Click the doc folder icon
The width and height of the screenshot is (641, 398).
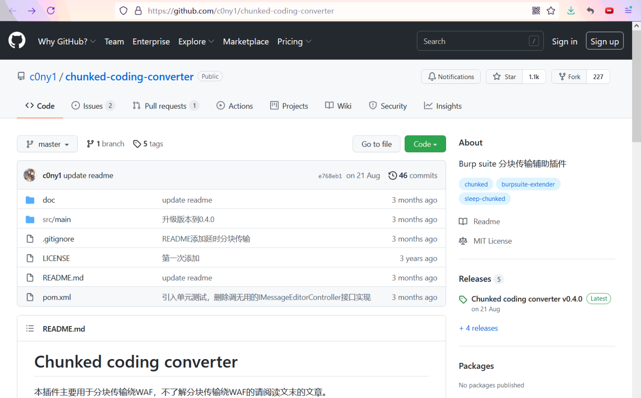30,200
